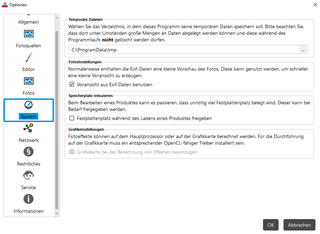
Task: Open Netzwerk via the nodes icon
Action: [x=28, y=128]
